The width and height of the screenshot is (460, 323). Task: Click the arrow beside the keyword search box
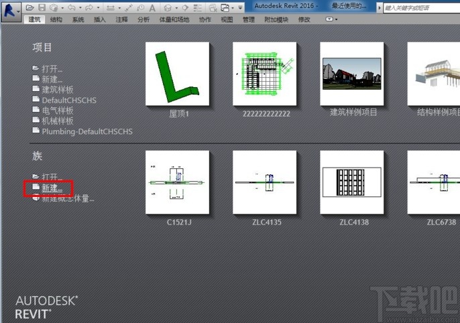pyautogui.click(x=380, y=7)
